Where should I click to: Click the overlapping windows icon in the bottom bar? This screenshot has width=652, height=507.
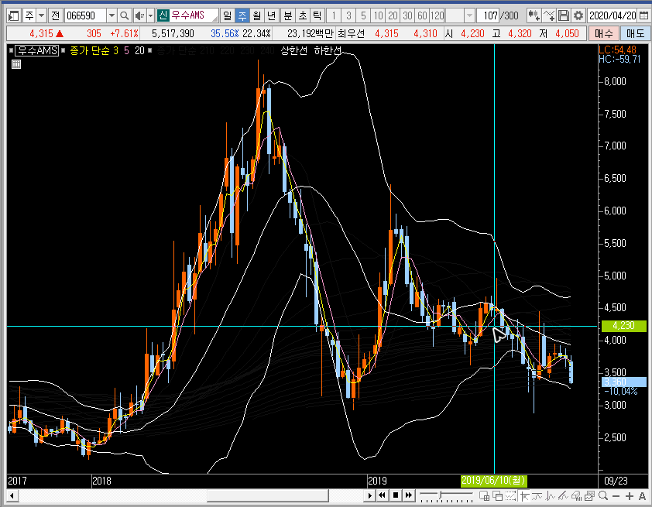pos(497,495)
